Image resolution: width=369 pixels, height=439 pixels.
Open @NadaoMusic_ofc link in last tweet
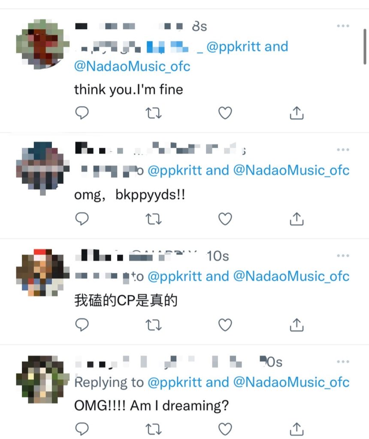point(291,382)
